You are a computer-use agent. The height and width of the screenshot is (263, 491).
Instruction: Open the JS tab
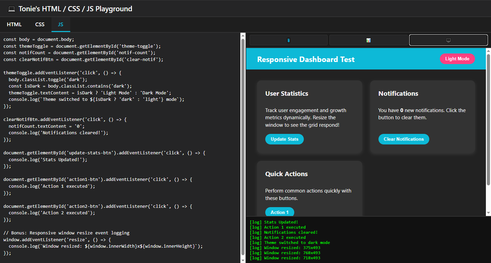click(61, 25)
